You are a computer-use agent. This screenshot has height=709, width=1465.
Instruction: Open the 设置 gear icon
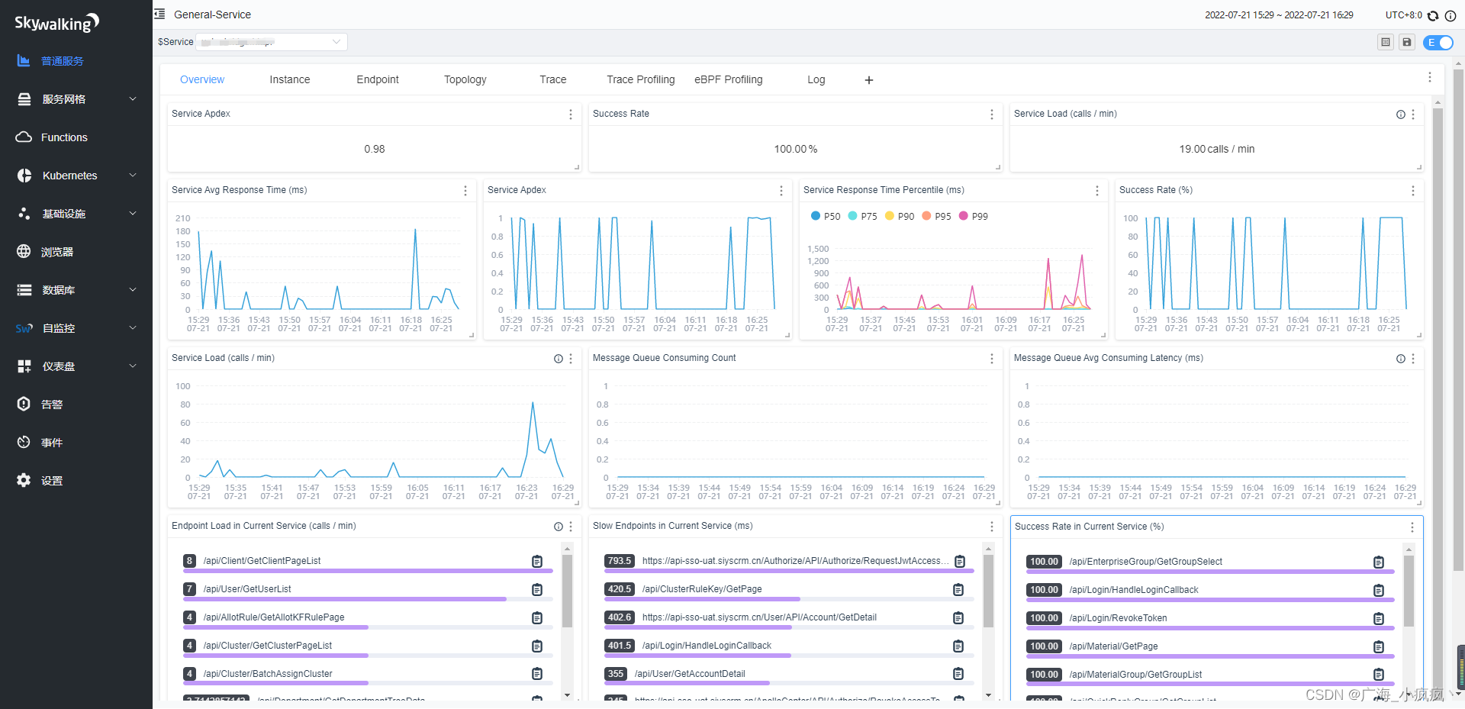tap(24, 481)
